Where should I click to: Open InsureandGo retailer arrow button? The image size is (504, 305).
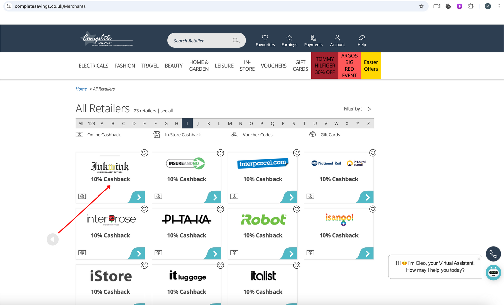(212, 197)
